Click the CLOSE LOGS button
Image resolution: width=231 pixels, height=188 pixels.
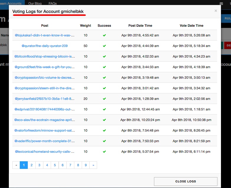[x=186, y=182]
